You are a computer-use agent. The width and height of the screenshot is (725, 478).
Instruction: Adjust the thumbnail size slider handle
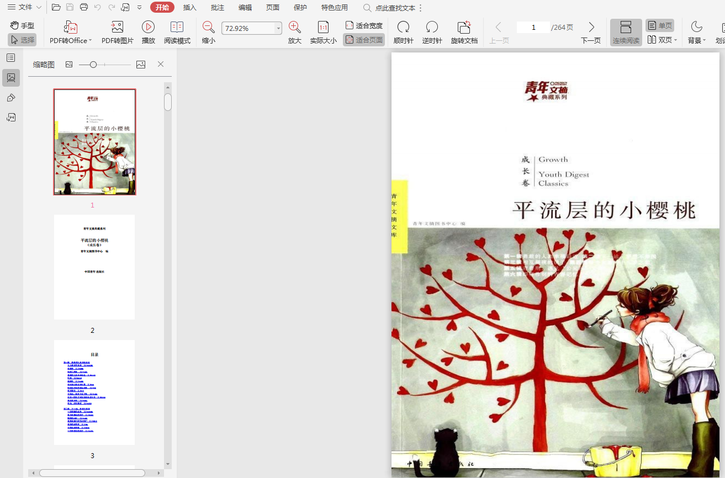click(x=93, y=65)
